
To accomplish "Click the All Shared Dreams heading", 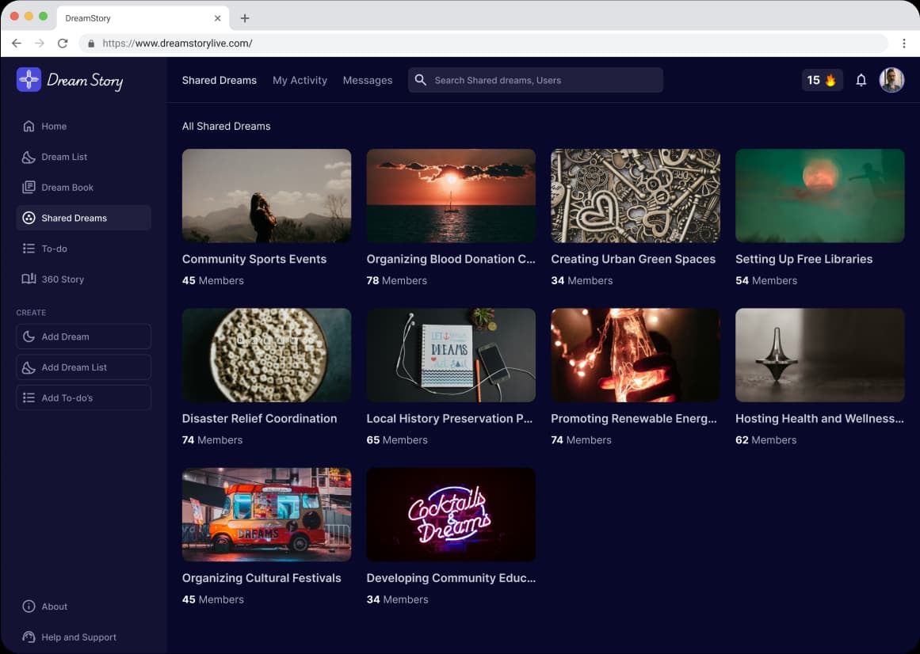I will coord(226,126).
